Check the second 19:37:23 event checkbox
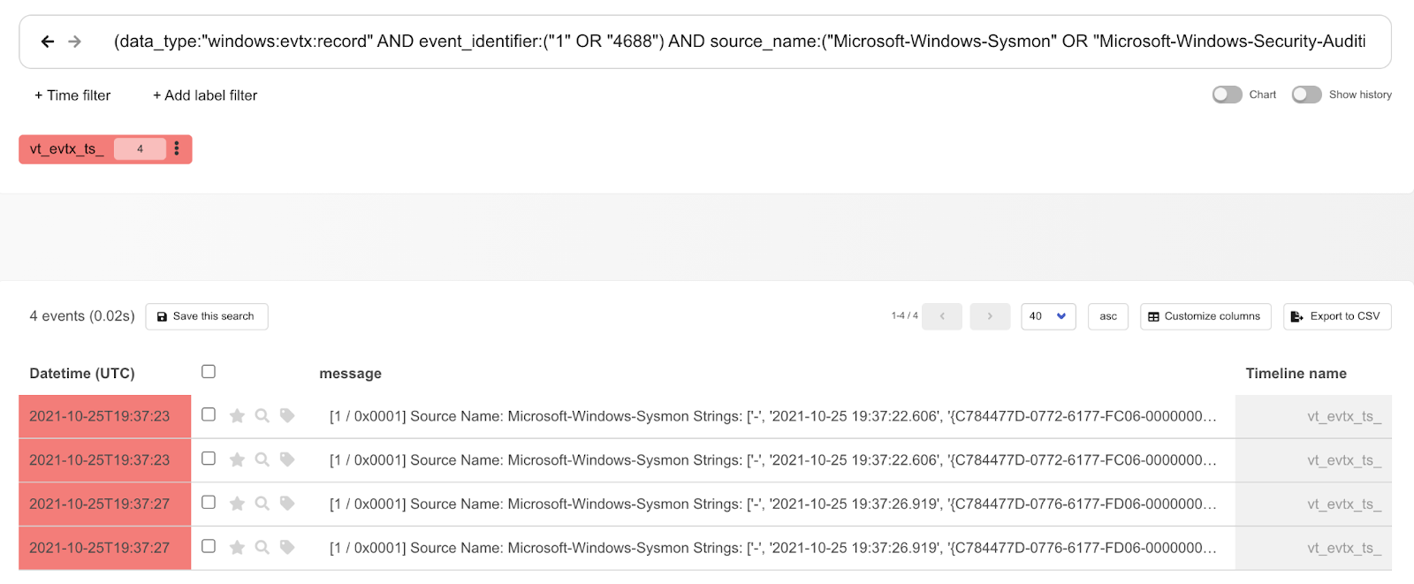The width and height of the screenshot is (1414, 584). tap(209, 459)
